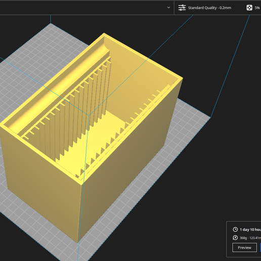
Task: Open the Standard Quality - 0.2mm profile panel
Action: [x=209, y=8]
